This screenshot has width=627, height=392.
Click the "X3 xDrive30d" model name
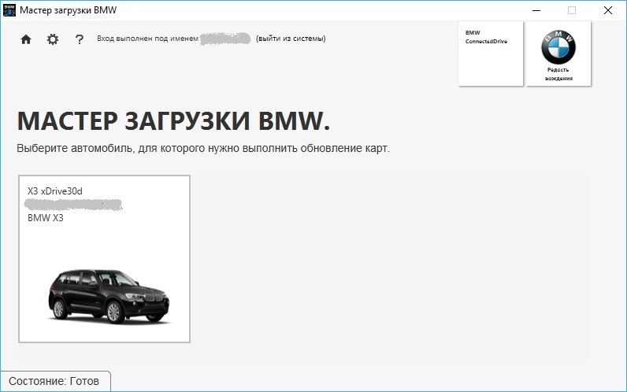click(x=55, y=191)
